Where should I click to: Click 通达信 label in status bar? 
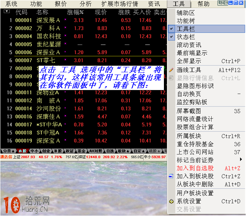pyautogui.click(x=6, y=157)
